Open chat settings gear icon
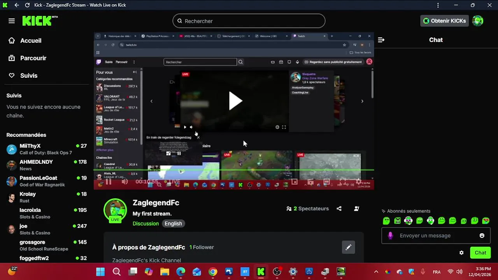 click(461, 253)
